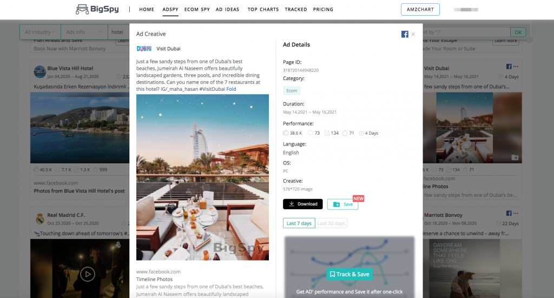This screenshot has height=298, width=554.
Task: Select the Last 7 days toggle
Action: click(299, 223)
